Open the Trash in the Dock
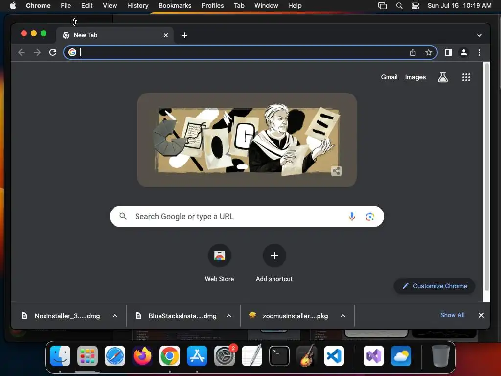 point(441,356)
